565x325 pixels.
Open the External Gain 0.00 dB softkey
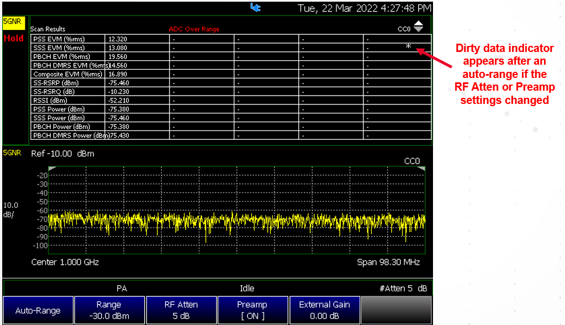[x=324, y=310]
